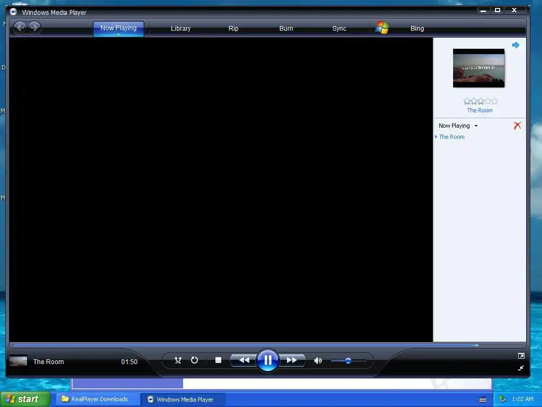Click the system tray network icon
The width and height of the screenshot is (542, 407).
click(x=502, y=399)
